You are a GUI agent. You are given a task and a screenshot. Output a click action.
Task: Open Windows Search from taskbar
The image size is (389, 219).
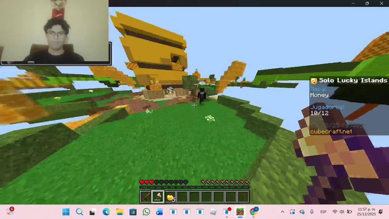(x=79, y=212)
